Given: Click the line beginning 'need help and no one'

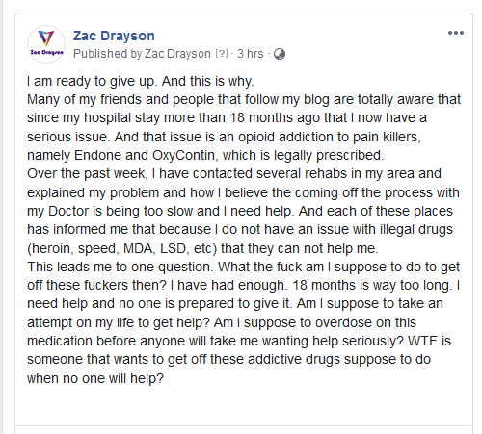Looking at the screenshot, I should (235, 303).
